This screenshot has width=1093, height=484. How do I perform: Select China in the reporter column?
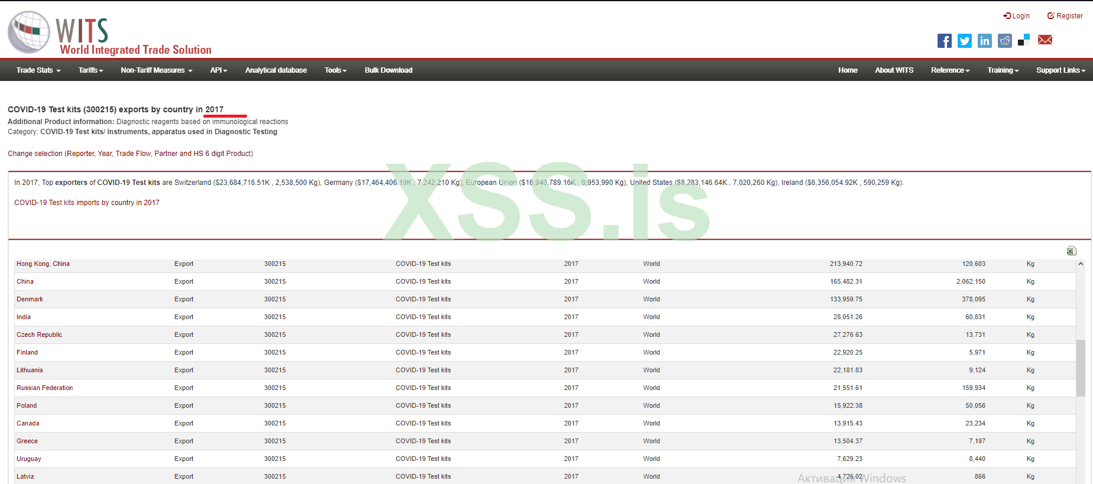point(25,282)
